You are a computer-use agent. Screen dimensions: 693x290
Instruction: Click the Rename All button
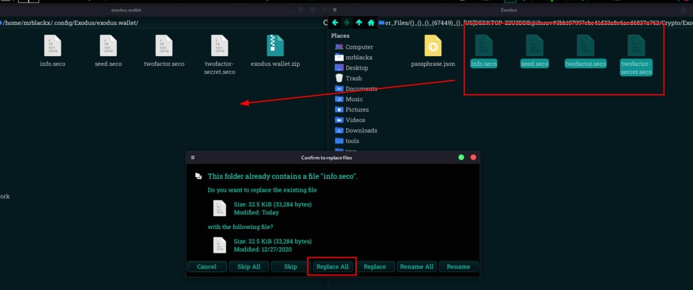pos(416,267)
